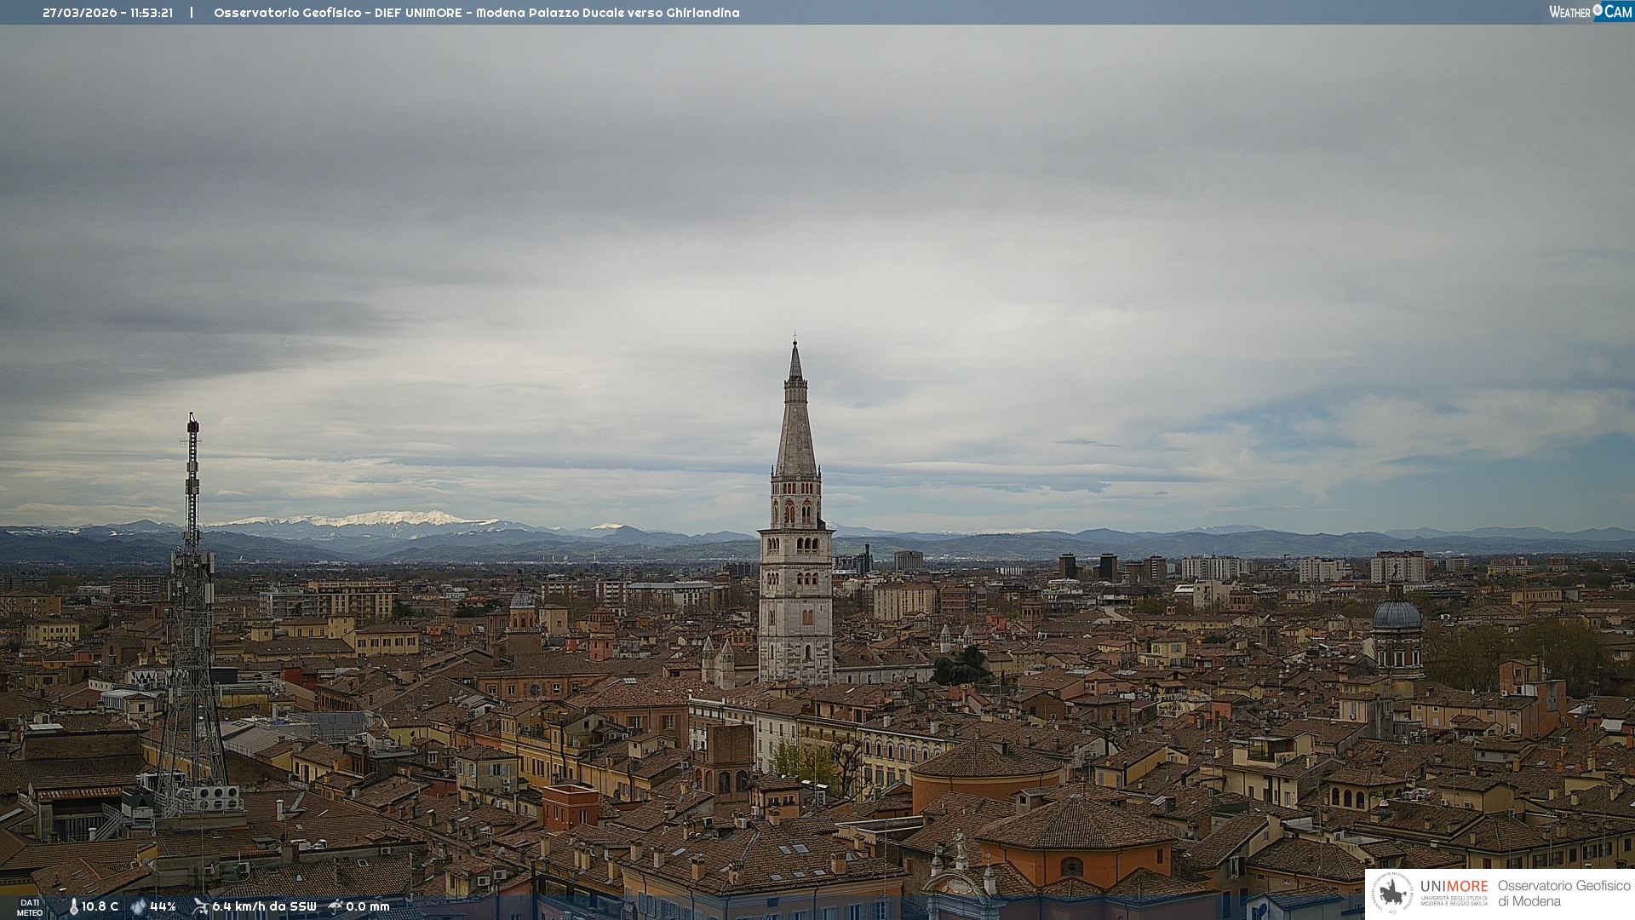
Task: Click the wind anemometer icon
Action: (200, 906)
